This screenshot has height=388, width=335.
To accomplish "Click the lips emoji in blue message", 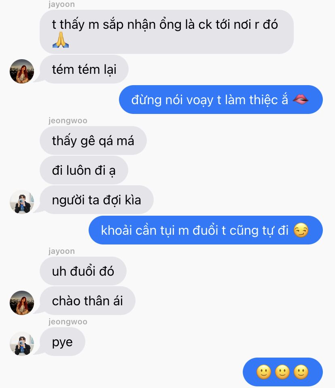I will pyautogui.click(x=301, y=99).
